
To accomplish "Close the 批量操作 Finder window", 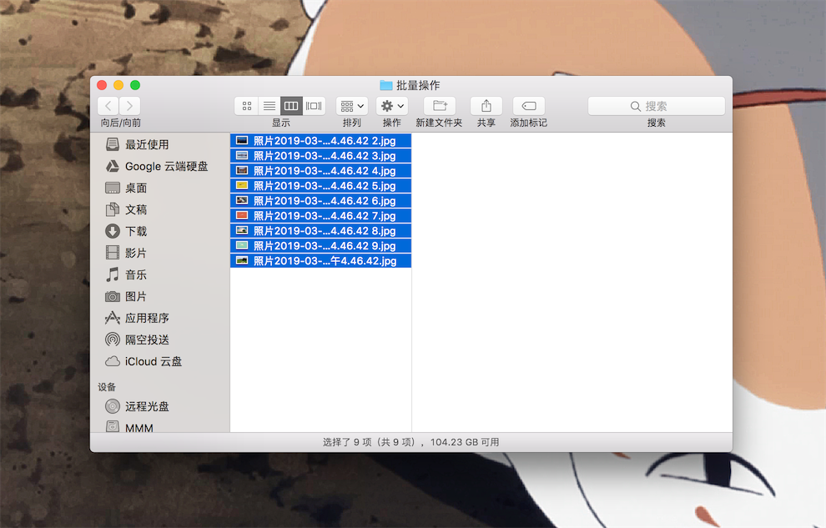I will [102, 85].
